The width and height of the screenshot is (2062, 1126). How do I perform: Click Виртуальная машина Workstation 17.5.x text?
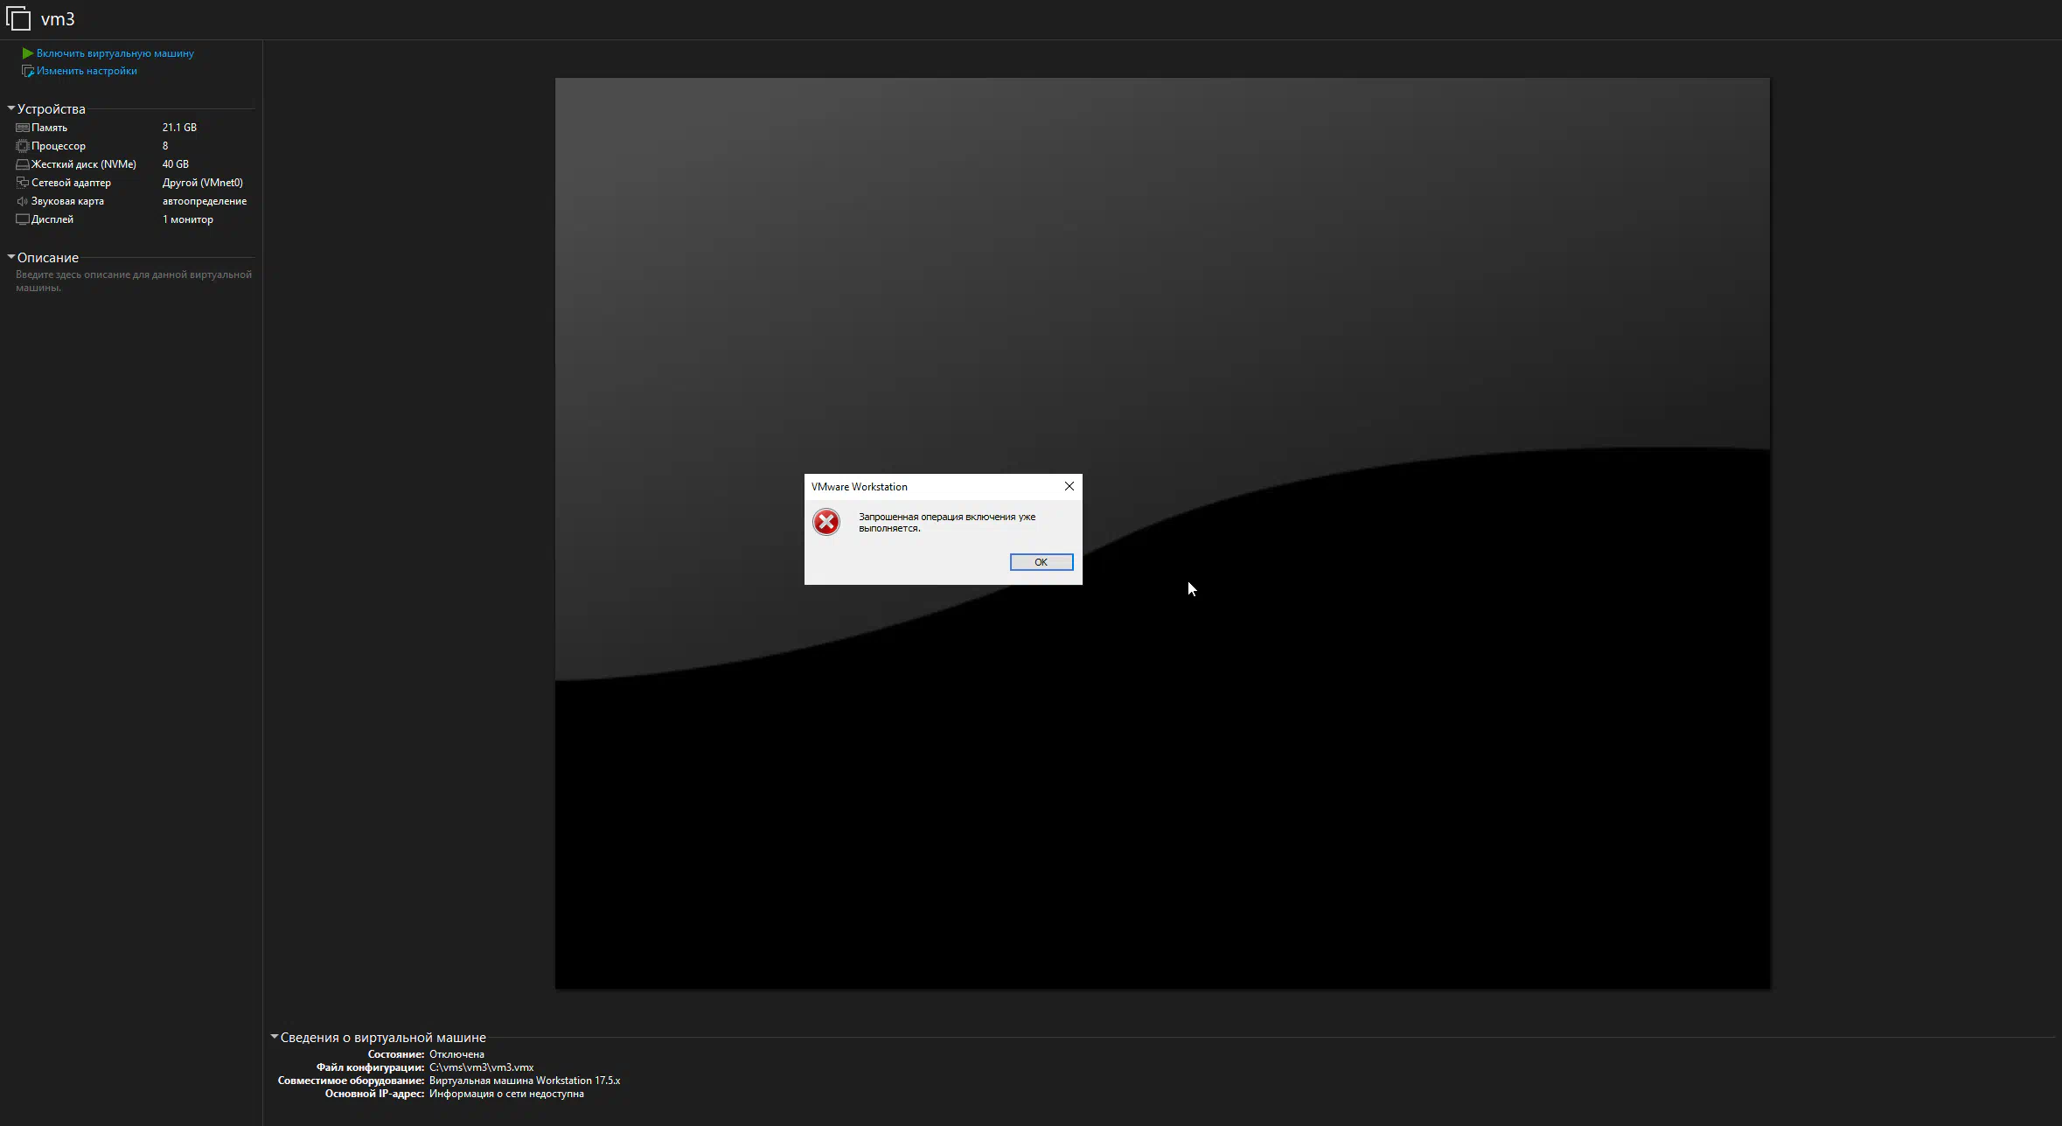click(x=525, y=1081)
